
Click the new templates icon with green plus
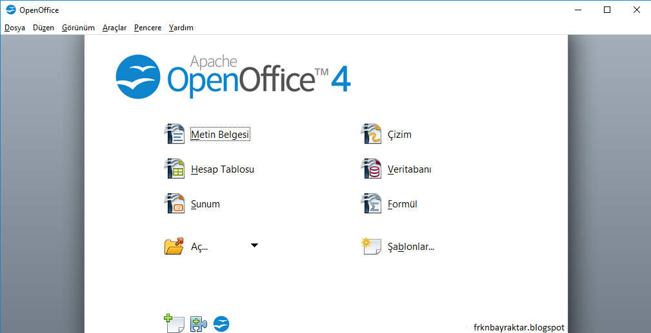174,323
